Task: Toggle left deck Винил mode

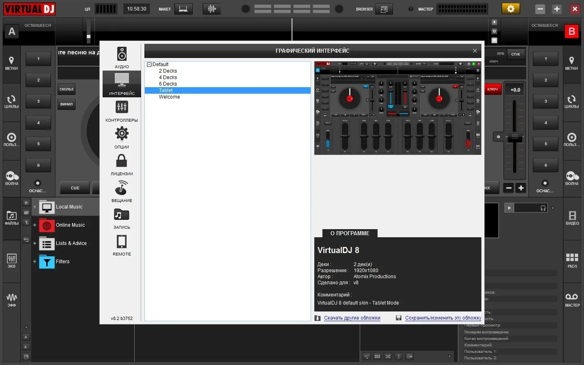Action: pyautogui.click(x=67, y=104)
